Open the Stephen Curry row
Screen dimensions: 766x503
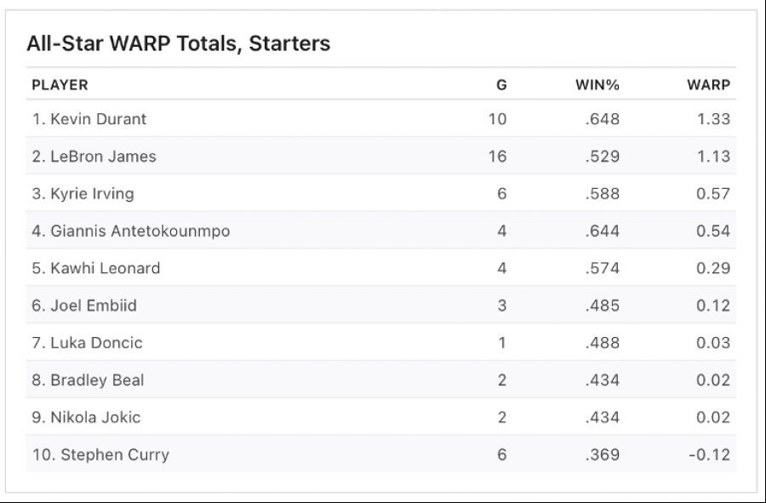coord(100,454)
